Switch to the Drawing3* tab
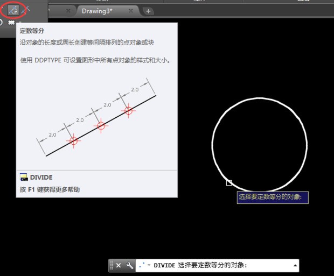Image resolution: width=334 pixels, height=276 pixels. click(x=97, y=11)
